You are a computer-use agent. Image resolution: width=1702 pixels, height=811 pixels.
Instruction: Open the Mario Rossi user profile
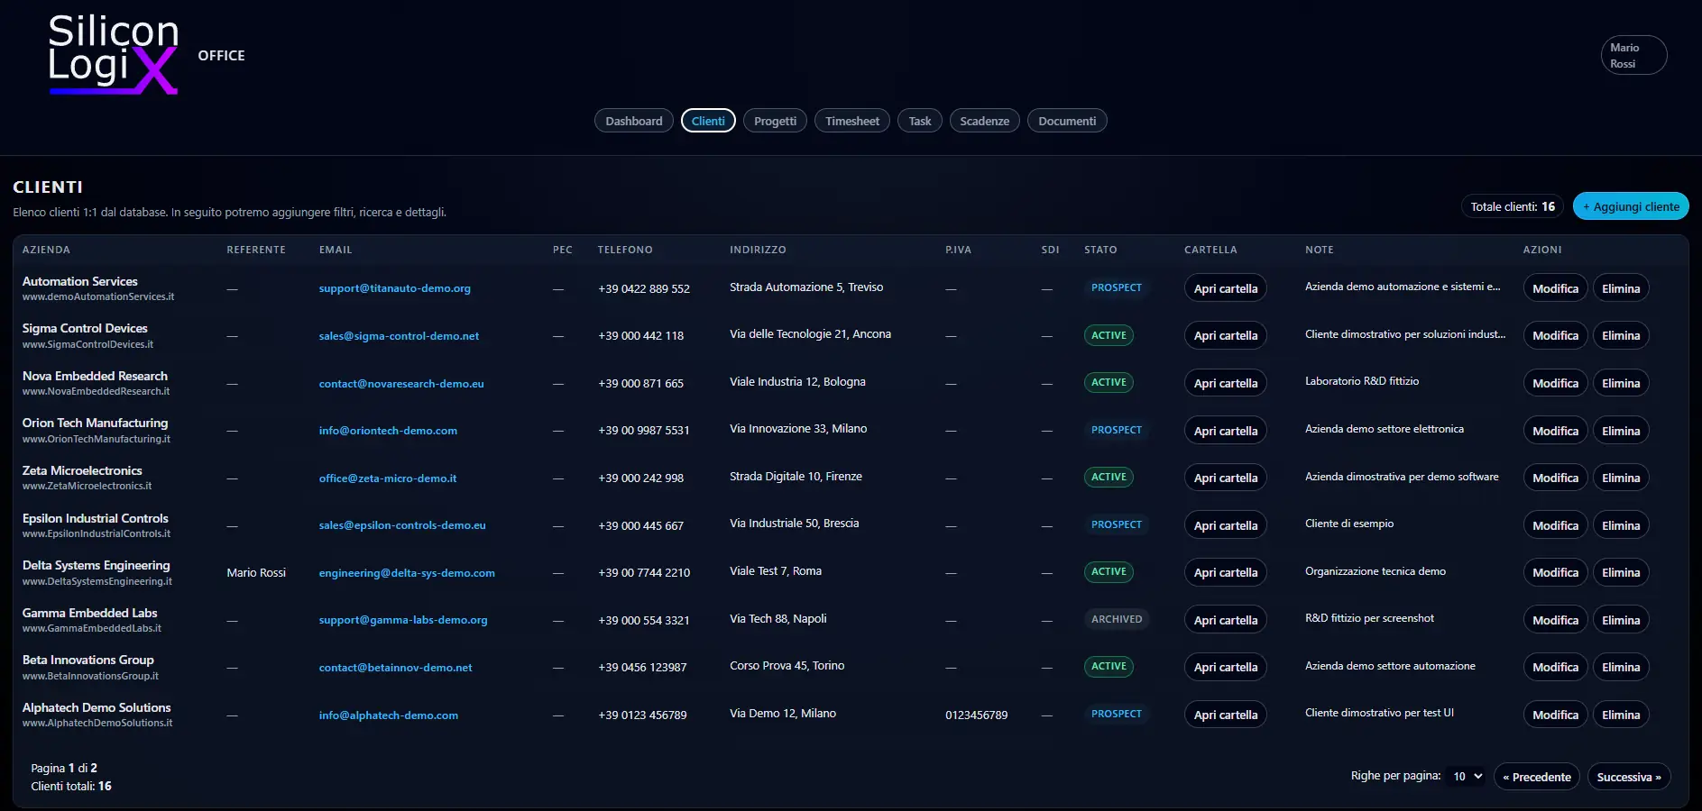pyautogui.click(x=1633, y=55)
